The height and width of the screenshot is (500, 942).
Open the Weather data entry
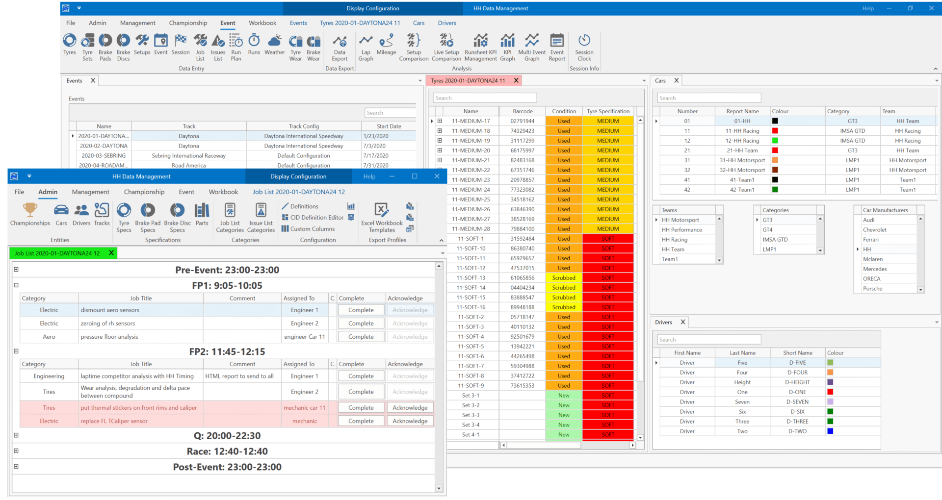[275, 44]
